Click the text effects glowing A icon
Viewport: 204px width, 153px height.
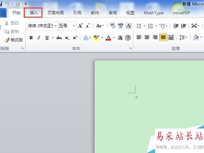tap(86, 38)
